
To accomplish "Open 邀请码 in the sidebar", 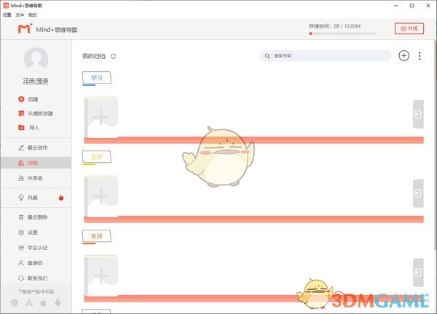I will tap(31, 263).
